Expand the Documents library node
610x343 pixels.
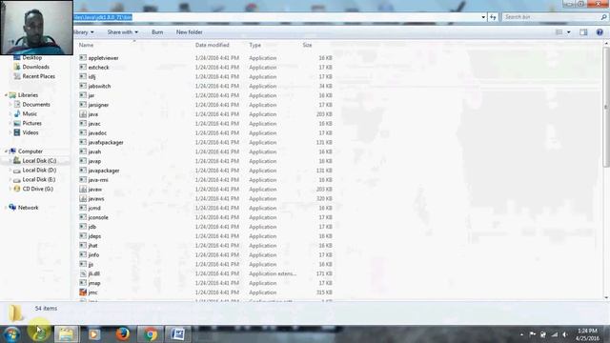(x=10, y=104)
